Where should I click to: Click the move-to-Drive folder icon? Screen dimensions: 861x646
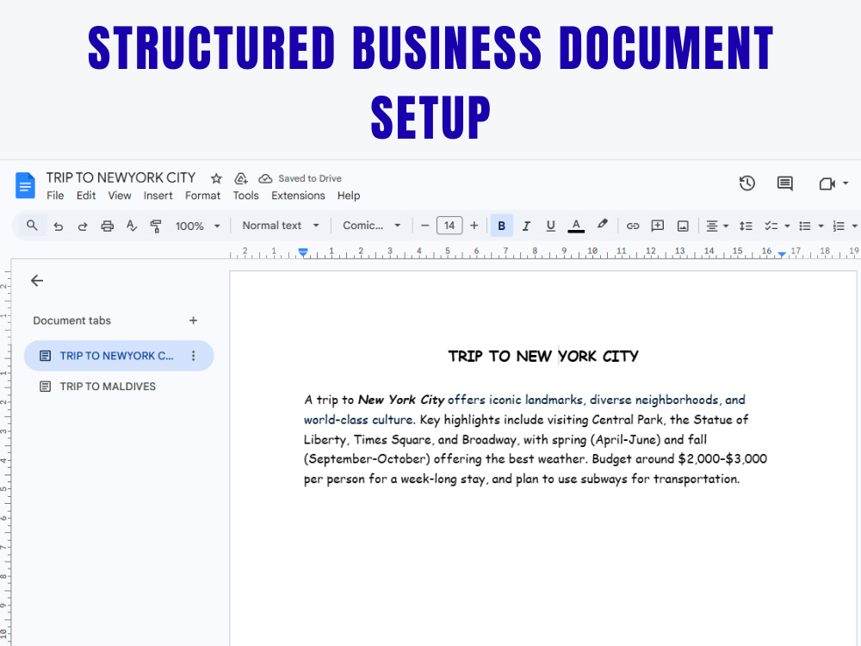click(x=240, y=178)
